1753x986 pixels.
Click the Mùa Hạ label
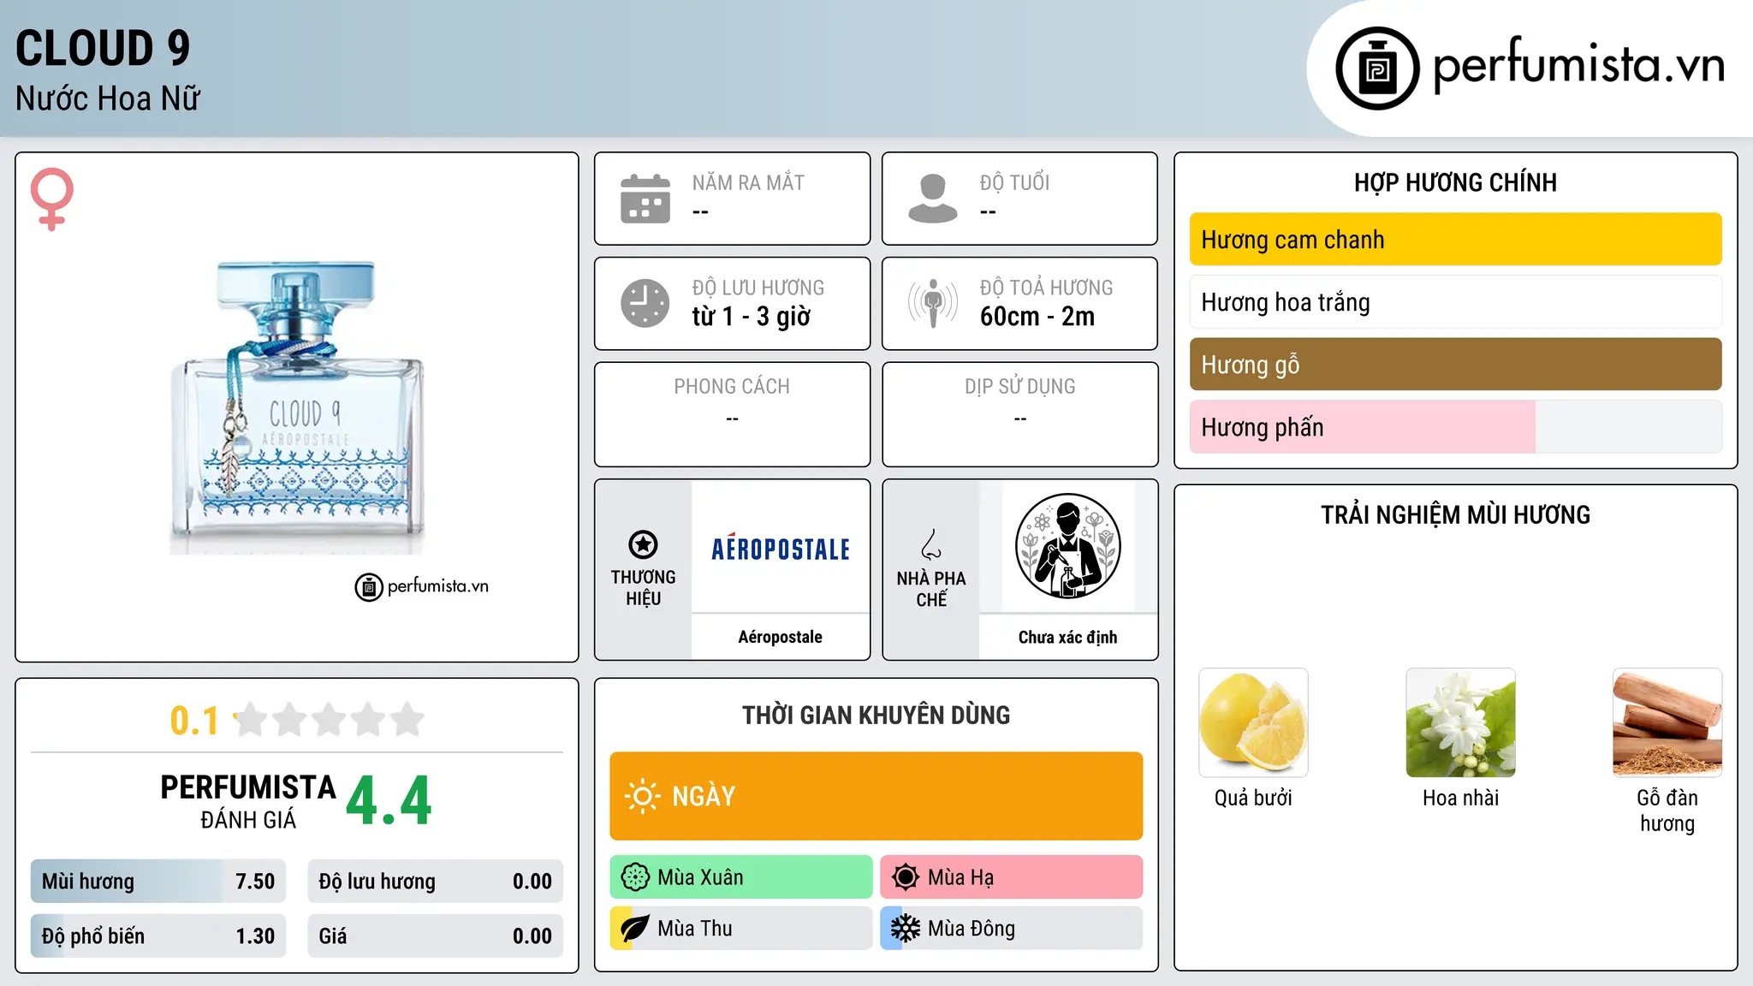[x=960, y=878]
